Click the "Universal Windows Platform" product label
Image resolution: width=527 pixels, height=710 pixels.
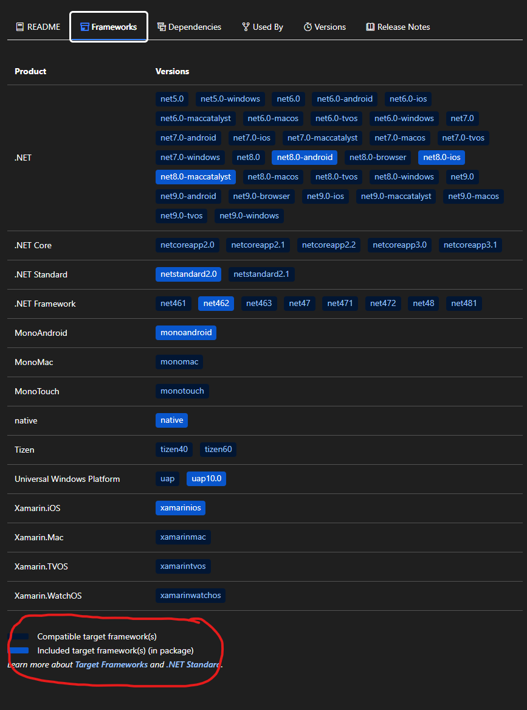67,479
